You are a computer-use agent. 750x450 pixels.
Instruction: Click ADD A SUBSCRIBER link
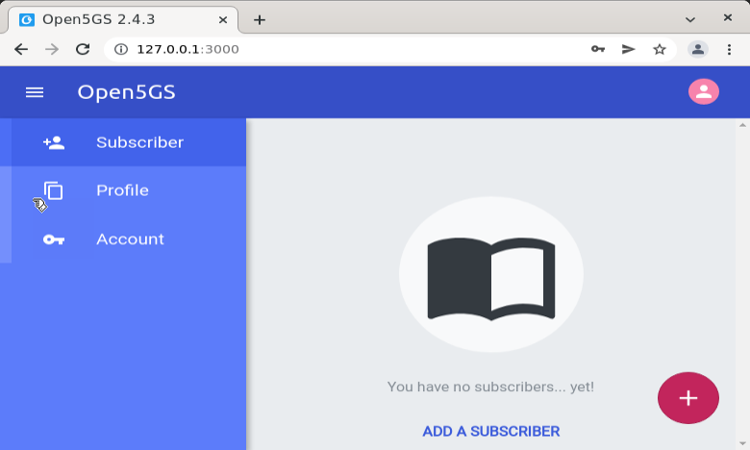click(x=490, y=432)
